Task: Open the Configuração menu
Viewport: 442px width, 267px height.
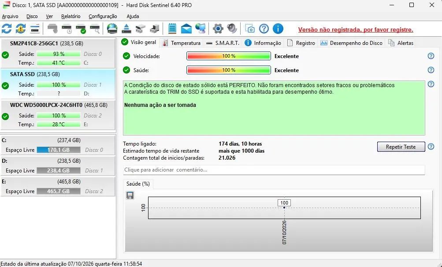Action: point(103,16)
